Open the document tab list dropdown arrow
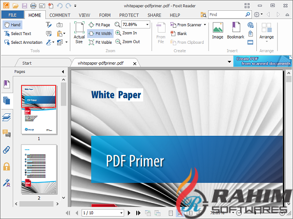293x219 pixels. click(x=230, y=62)
